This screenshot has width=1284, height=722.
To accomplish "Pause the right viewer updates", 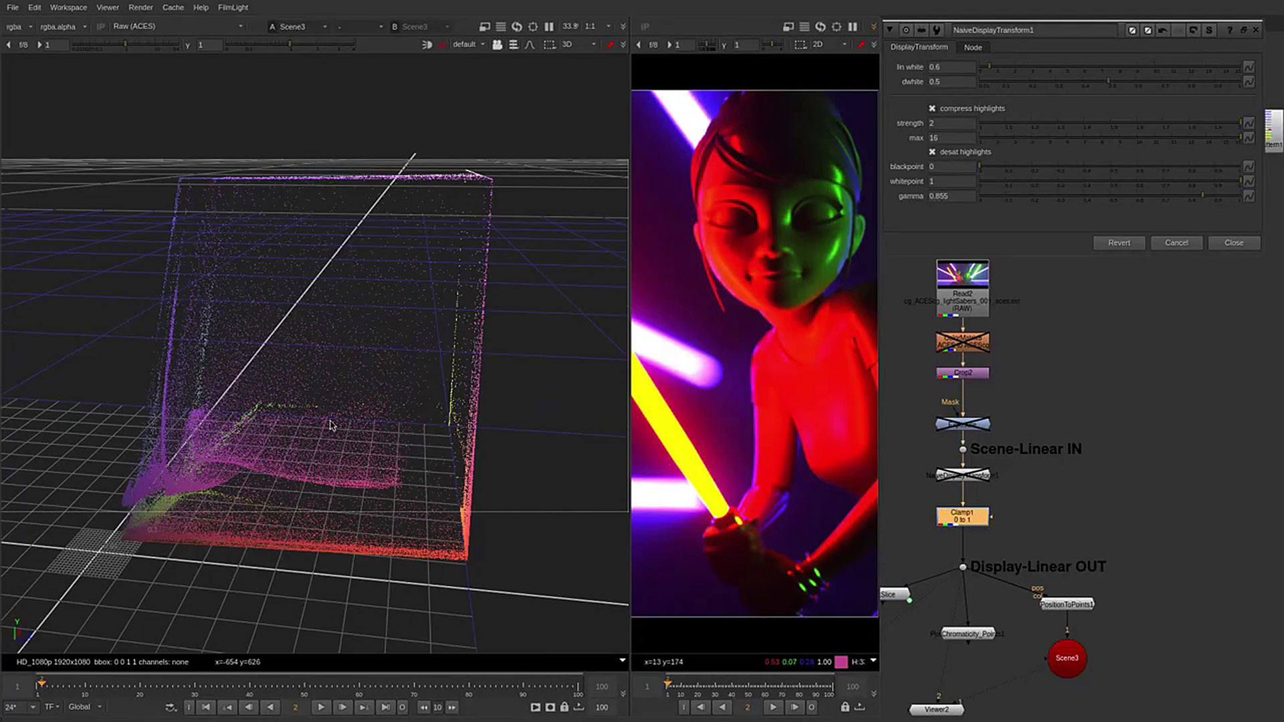I will coord(853,27).
